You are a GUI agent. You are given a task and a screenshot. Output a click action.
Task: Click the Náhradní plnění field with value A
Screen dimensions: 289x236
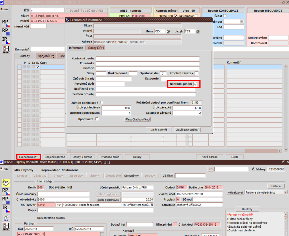coord(195,84)
